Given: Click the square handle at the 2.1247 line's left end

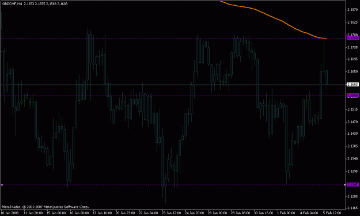Looking at the screenshot, I should 2,185.
